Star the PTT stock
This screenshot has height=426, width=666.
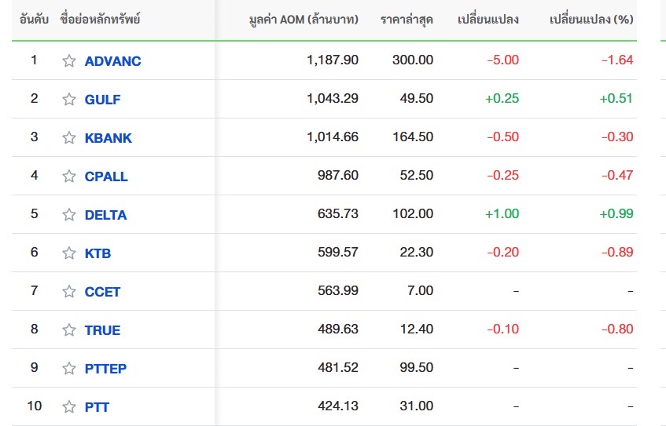point(69,406)
